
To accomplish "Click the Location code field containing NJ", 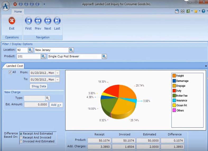I will (x=22, y=50).
